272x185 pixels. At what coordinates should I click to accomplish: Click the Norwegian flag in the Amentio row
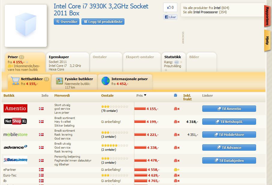coord(41,109)
